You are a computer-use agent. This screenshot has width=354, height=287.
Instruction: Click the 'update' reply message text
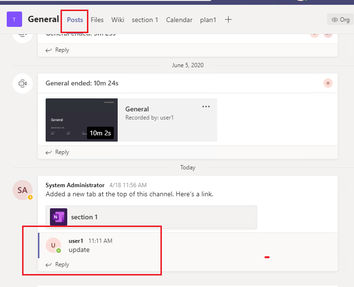(79, 250)
